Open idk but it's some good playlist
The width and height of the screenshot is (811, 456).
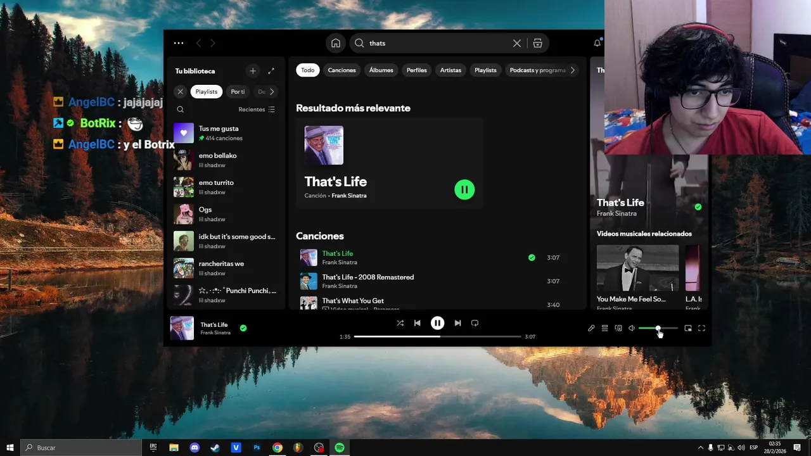[x=227, y=241]
